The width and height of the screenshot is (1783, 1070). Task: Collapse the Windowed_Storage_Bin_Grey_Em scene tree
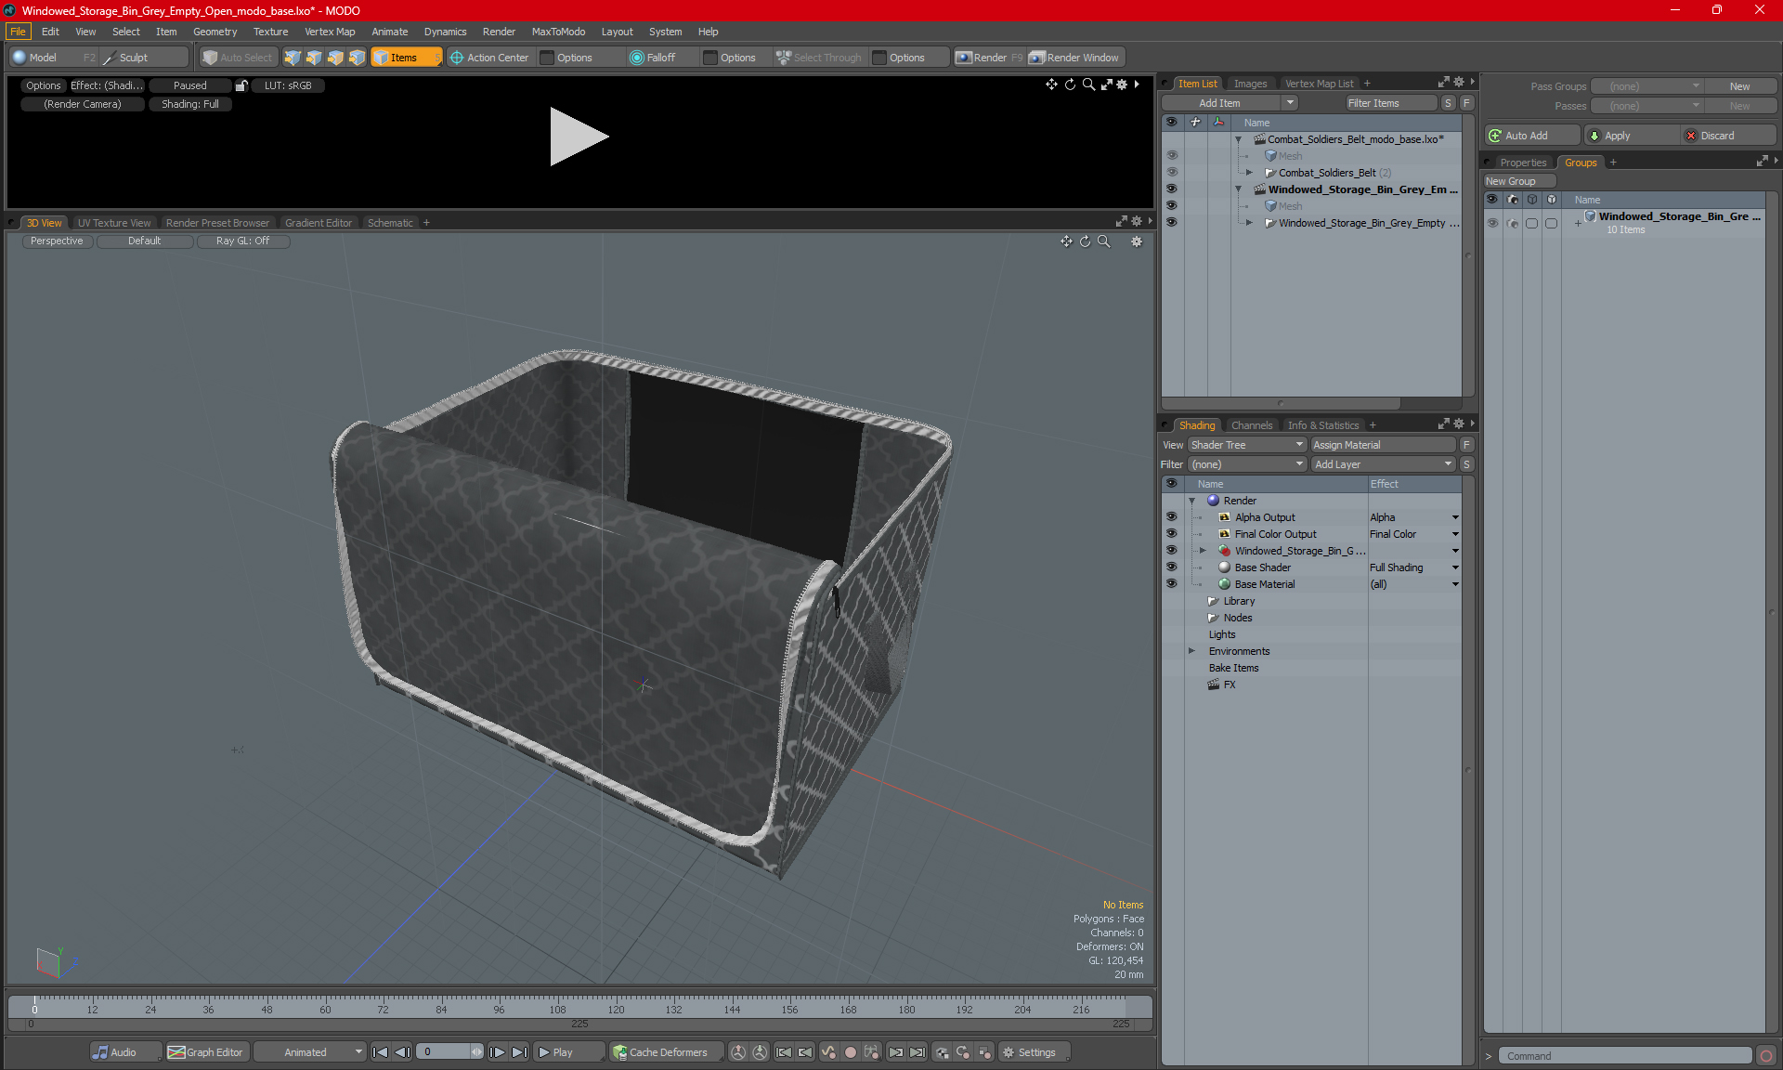1238,189
